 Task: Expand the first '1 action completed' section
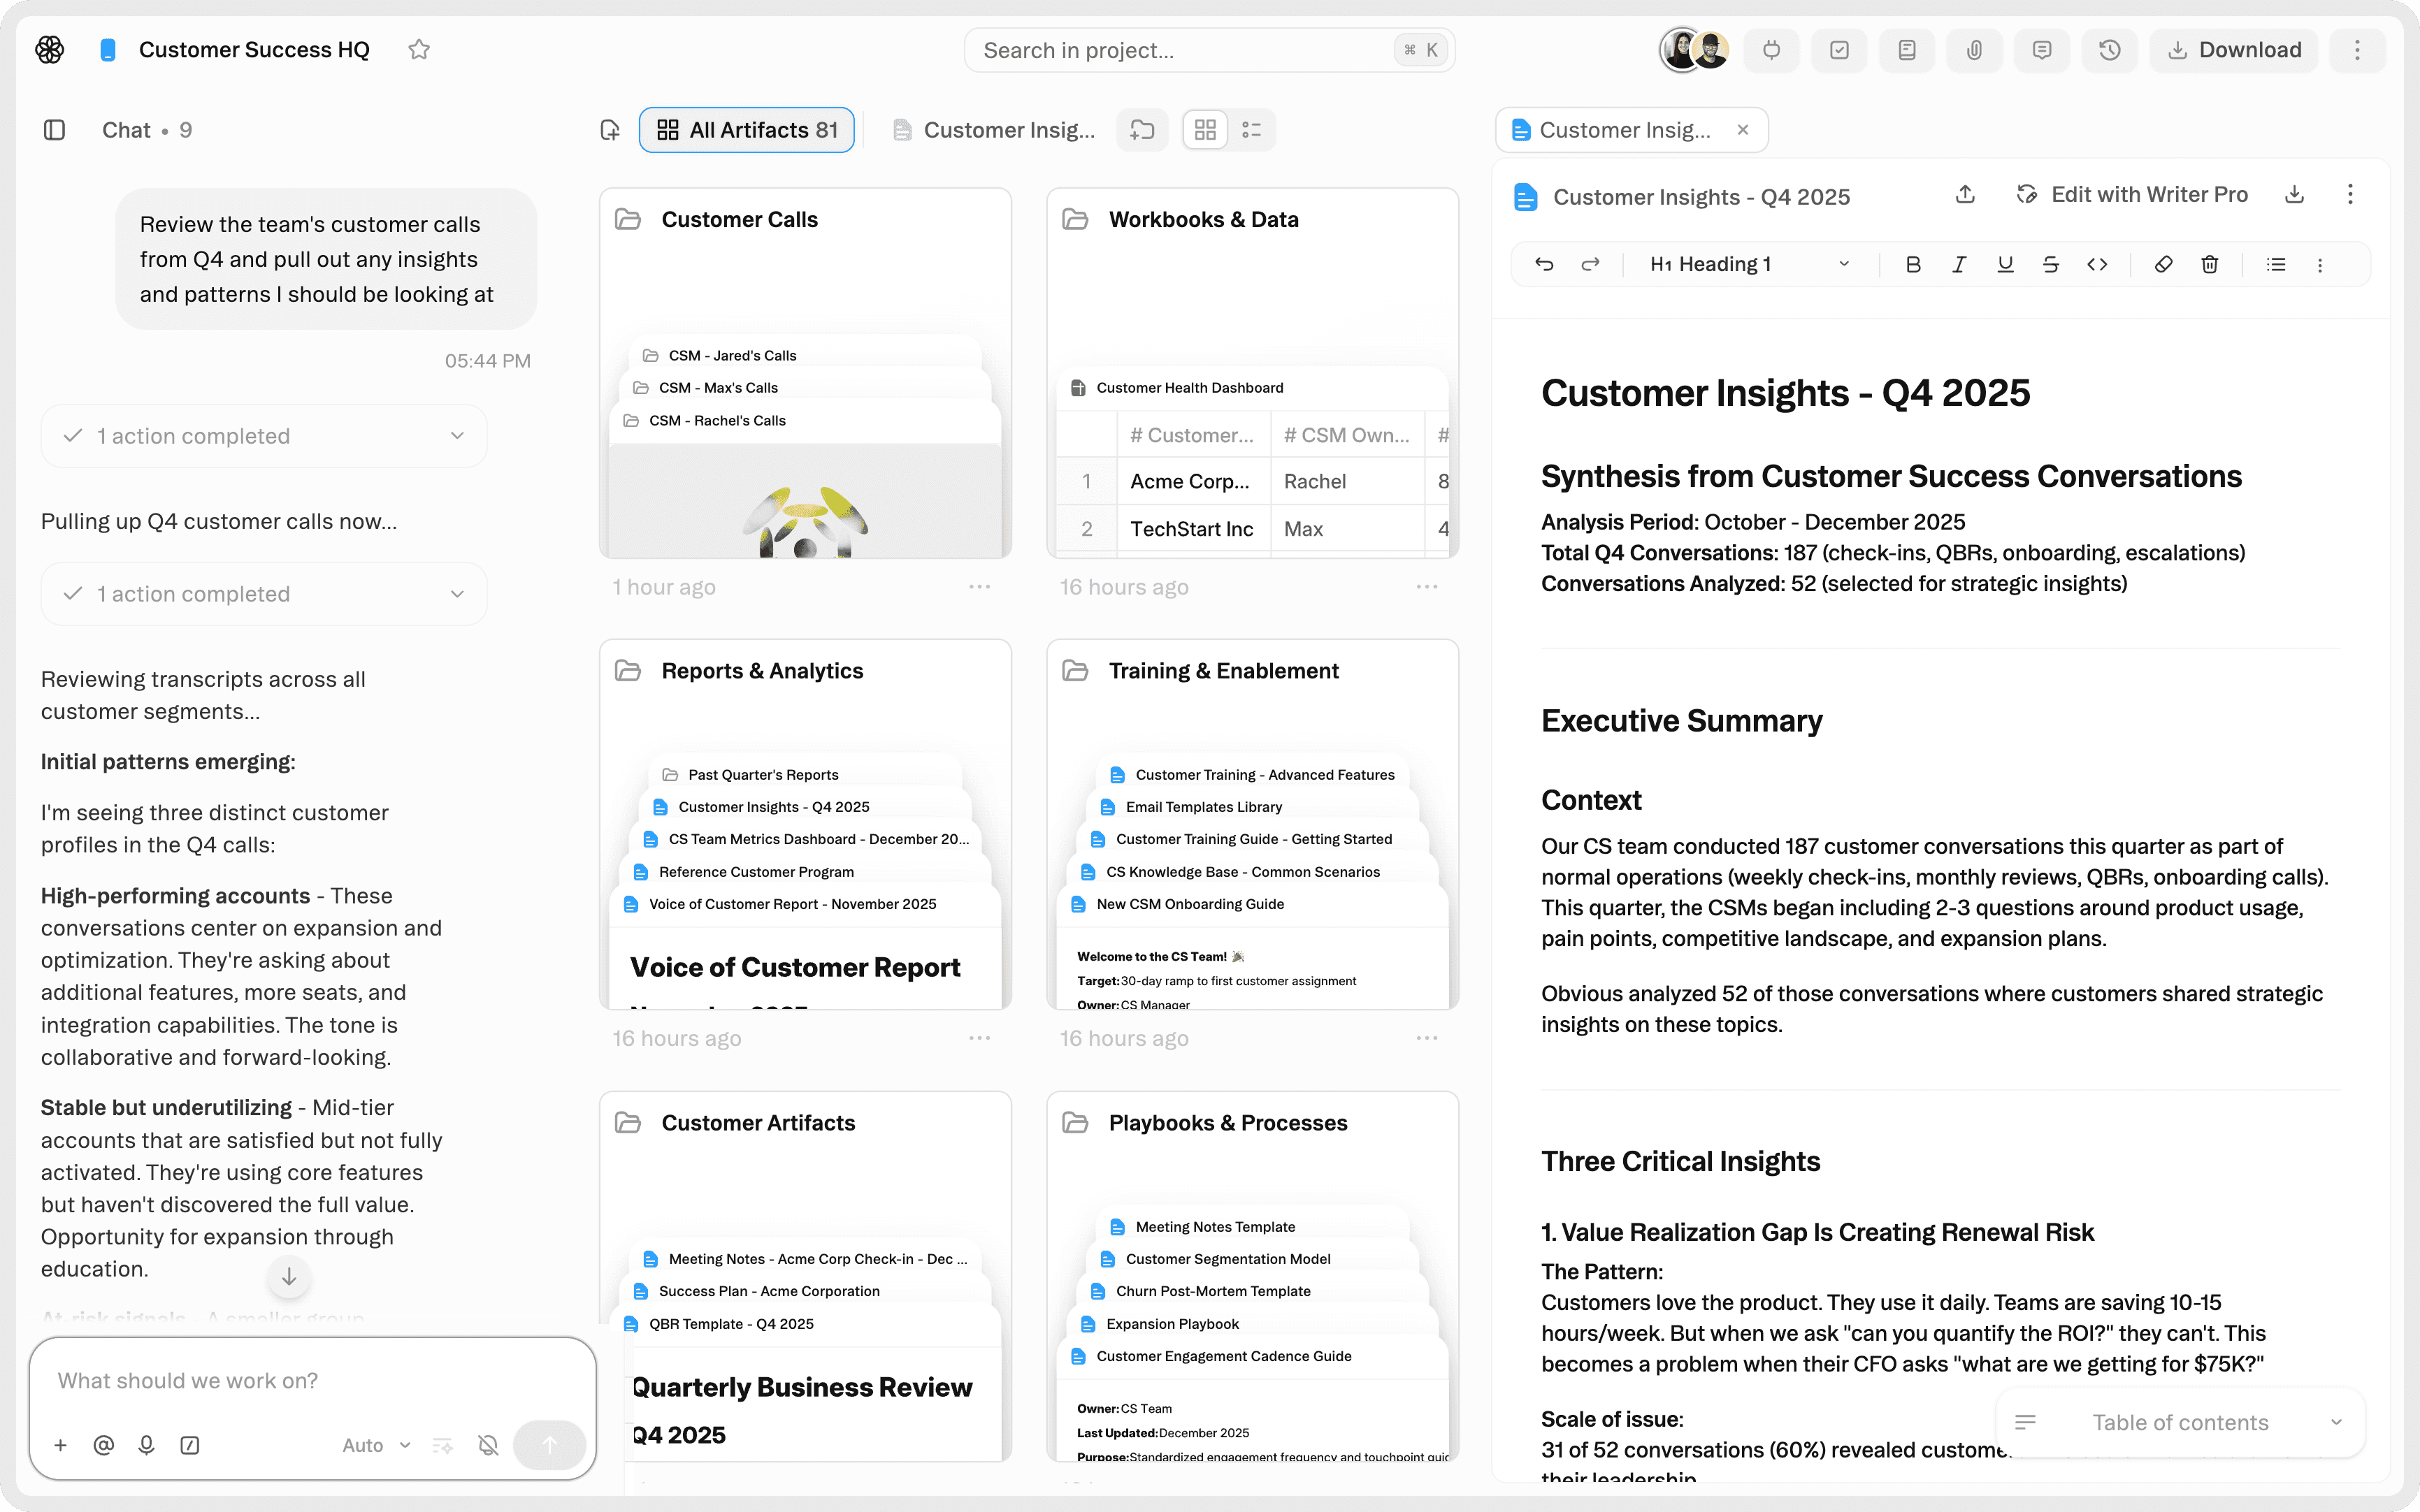point(264,436)
